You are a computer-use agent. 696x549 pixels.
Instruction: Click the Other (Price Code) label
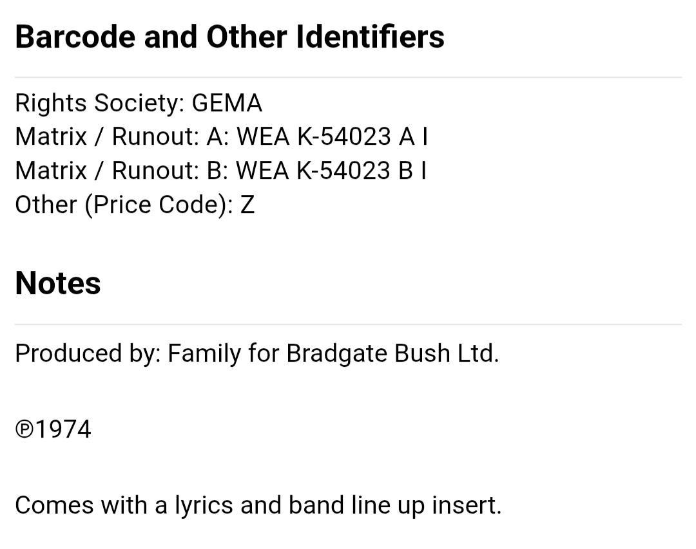124,205
